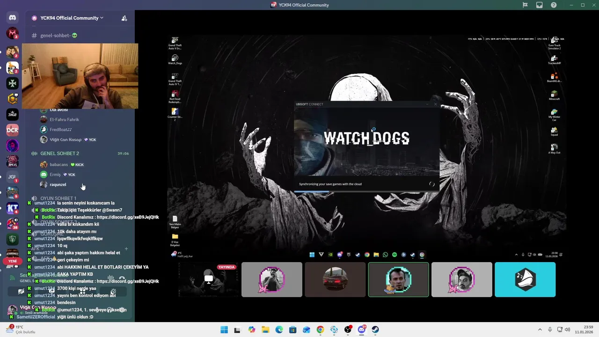Select Ermiş in the voice member list

(55, 175)
